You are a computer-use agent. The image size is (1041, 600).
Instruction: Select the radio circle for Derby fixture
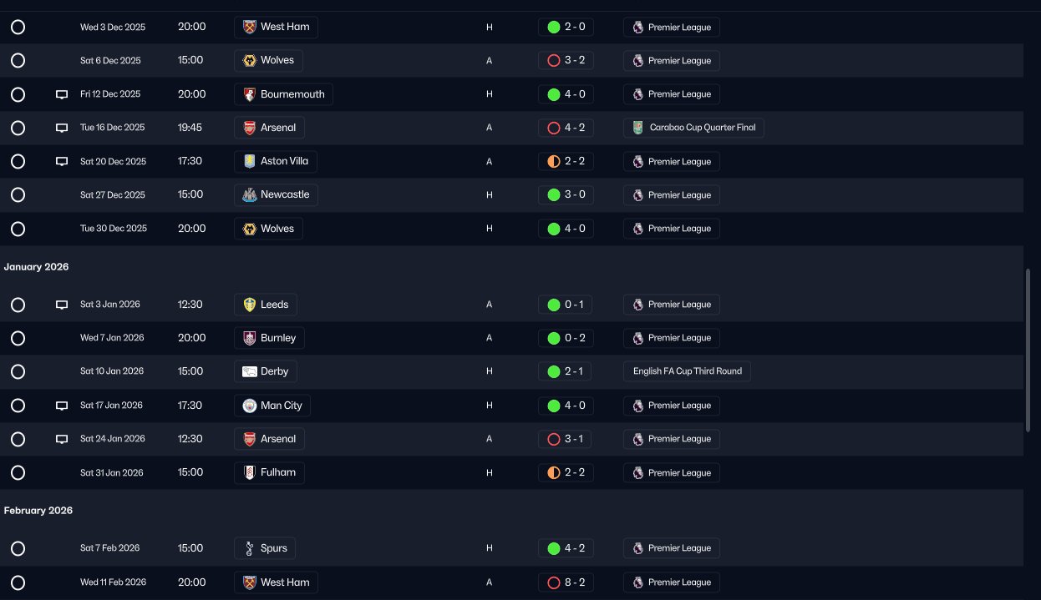18,371
